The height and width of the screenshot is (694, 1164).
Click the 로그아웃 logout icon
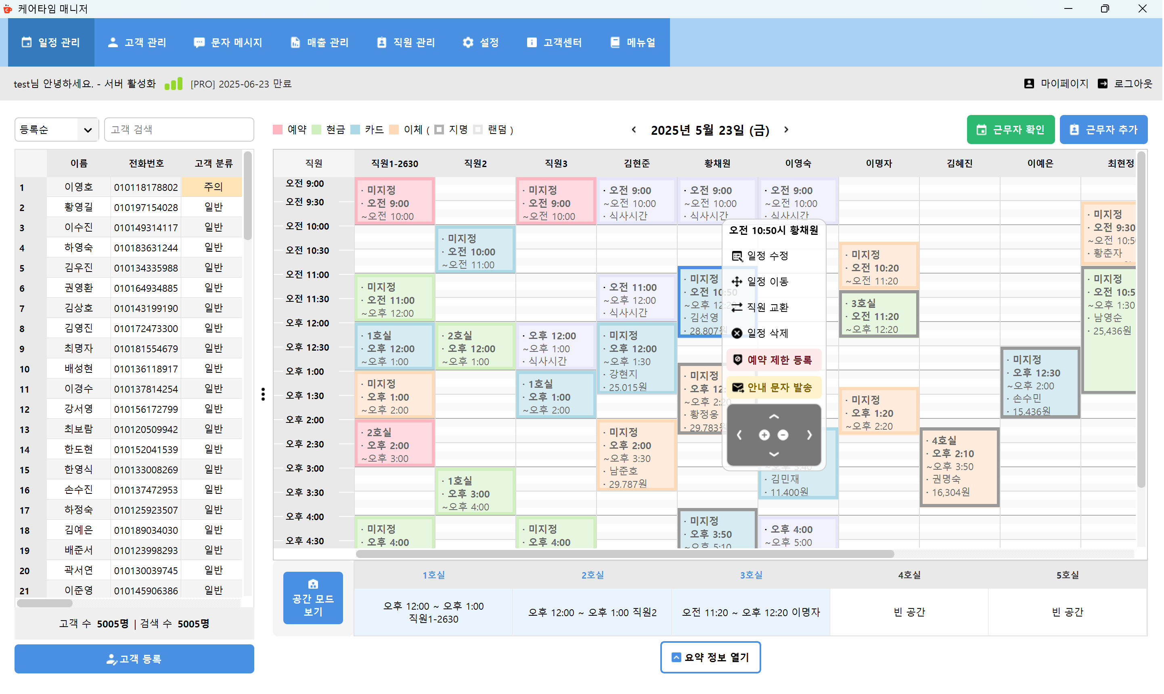pos(1103,83)
